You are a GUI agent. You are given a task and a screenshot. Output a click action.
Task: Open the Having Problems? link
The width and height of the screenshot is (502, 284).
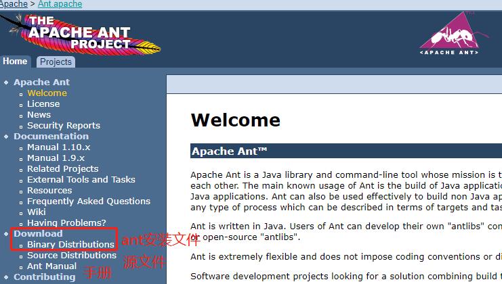66,222
